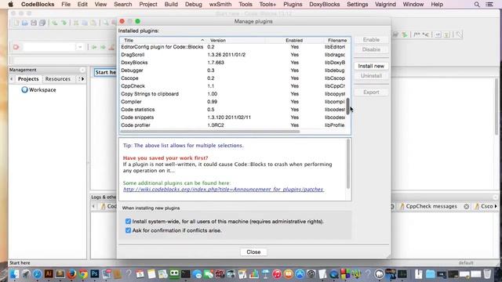
Task: Click Save icon in main toolbar
Action: pos(34,23)
